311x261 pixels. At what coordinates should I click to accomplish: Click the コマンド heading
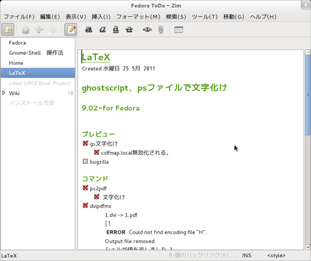tap(95, 178)
